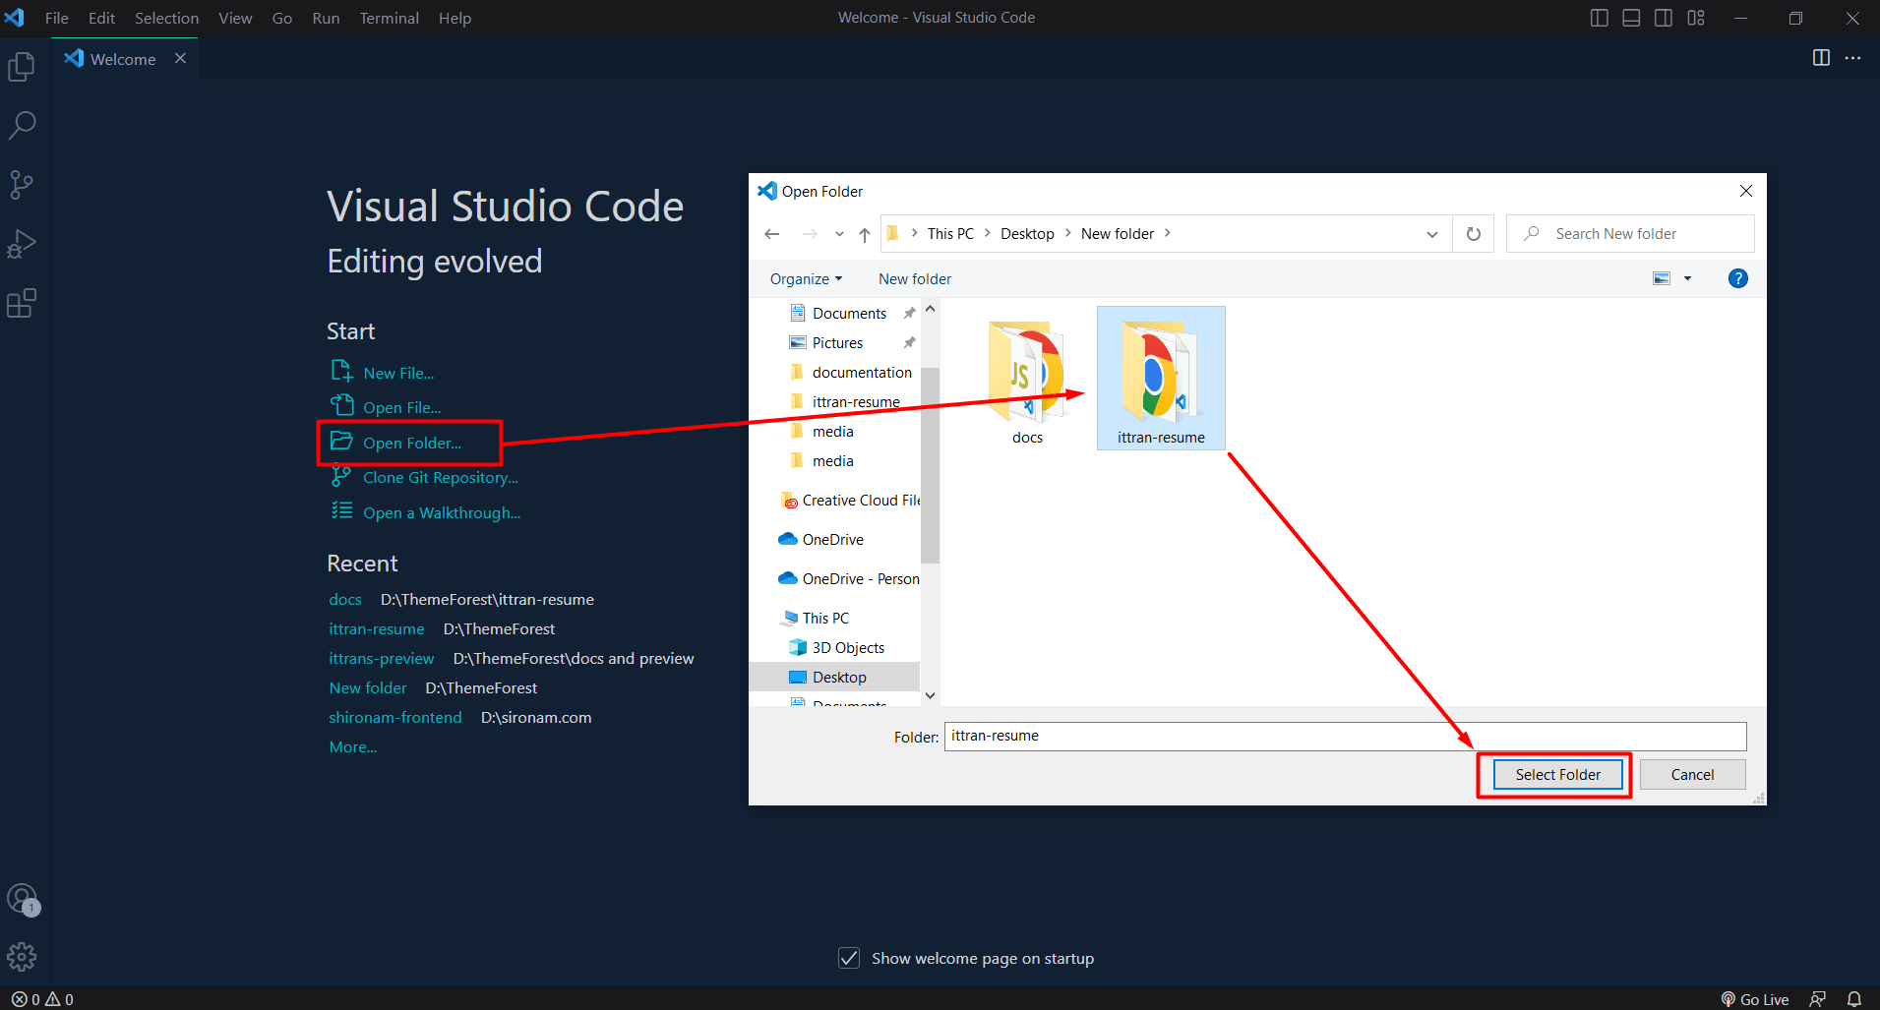Toggle Show welcome page on startup checkbox

(x=849, y=958)
